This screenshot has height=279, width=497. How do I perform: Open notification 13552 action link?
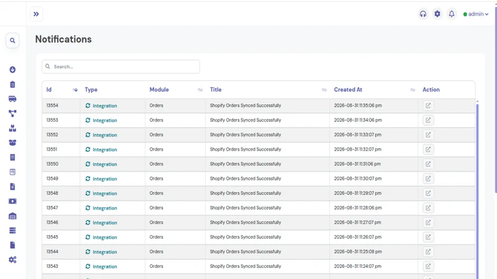tap(428, 135)
